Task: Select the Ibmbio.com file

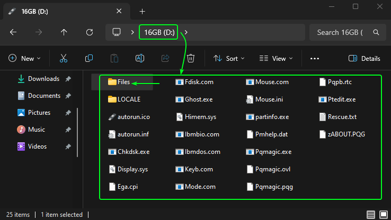Action: (x=197, y=134)
